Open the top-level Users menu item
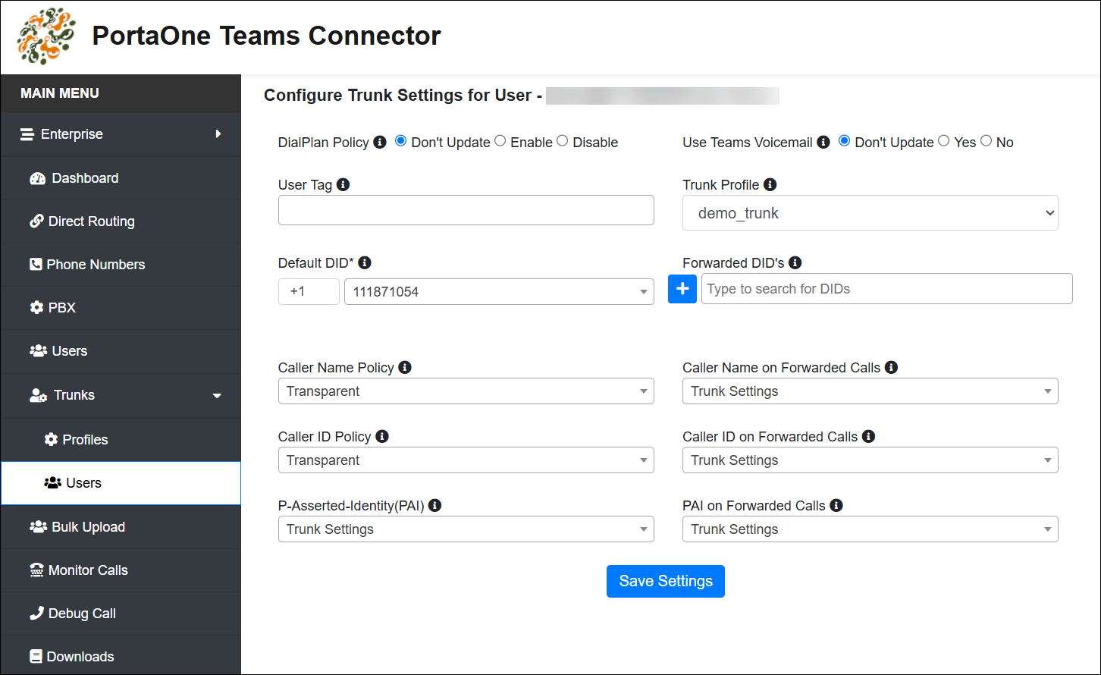 (121, 351)
